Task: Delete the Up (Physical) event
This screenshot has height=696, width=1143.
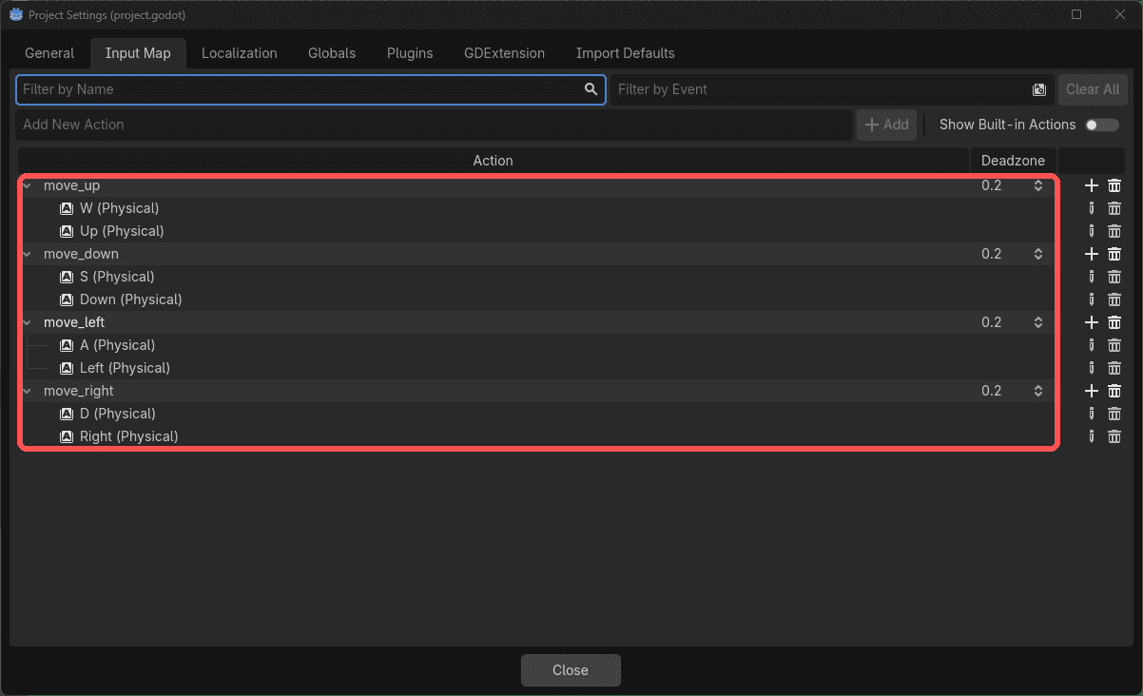Action: tap(1114, 231)
